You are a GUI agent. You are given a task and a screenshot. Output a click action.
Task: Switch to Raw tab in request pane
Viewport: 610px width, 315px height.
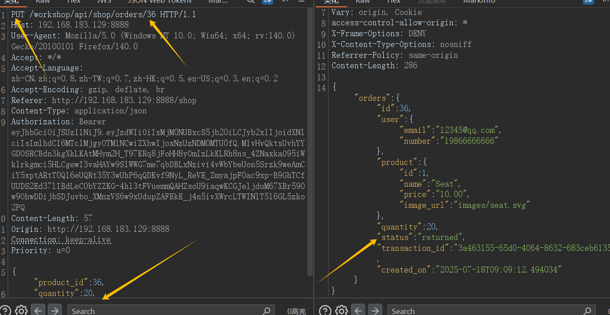click(43, 2)
